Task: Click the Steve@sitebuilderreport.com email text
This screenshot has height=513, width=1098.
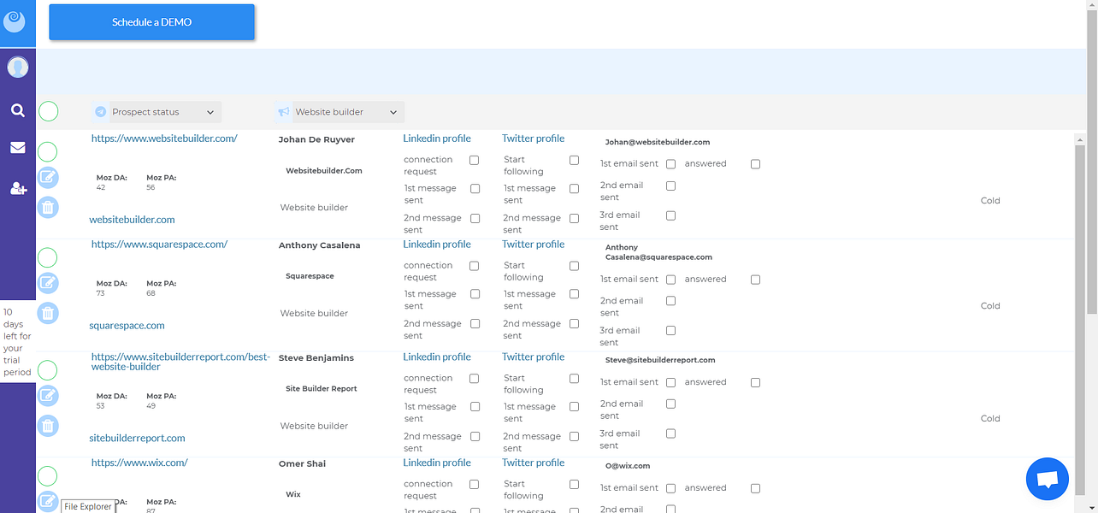Action: point(660,361)
